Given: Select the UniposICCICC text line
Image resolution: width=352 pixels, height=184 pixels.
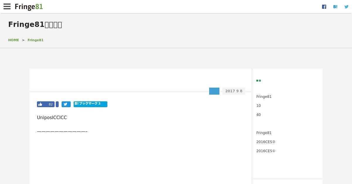Looking at the screenshot, I should (x=52, y=118).
